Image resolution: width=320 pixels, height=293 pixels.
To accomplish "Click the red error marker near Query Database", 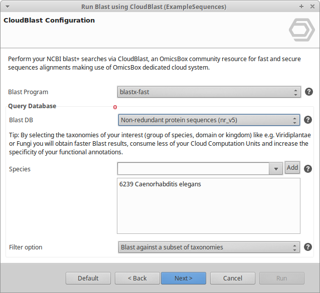I will click(x=115, y=107).
